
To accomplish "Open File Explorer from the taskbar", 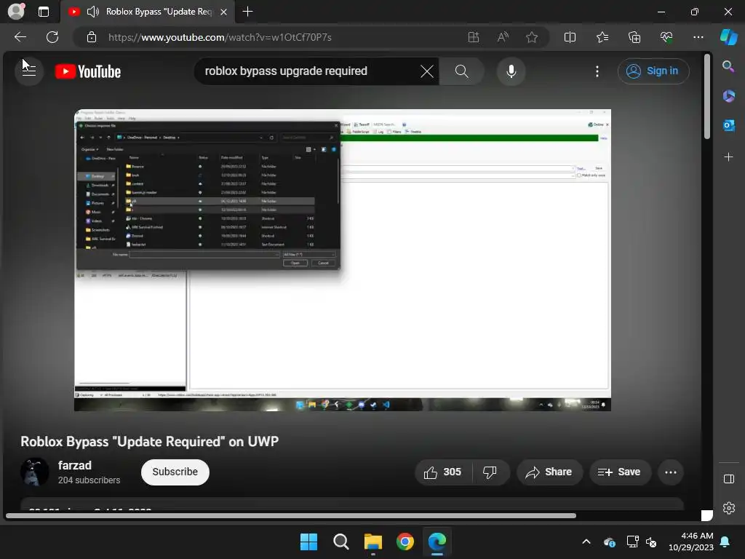I will 373,542.
